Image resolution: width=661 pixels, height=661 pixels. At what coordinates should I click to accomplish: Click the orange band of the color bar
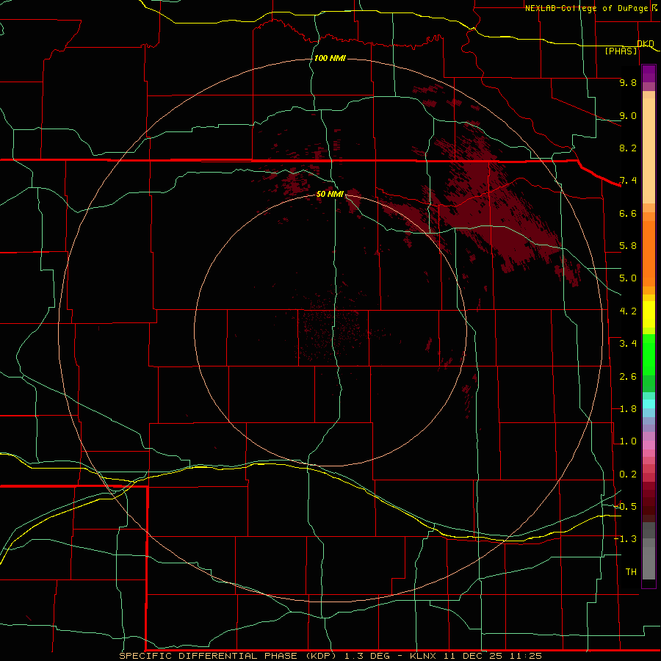[649, 253]
